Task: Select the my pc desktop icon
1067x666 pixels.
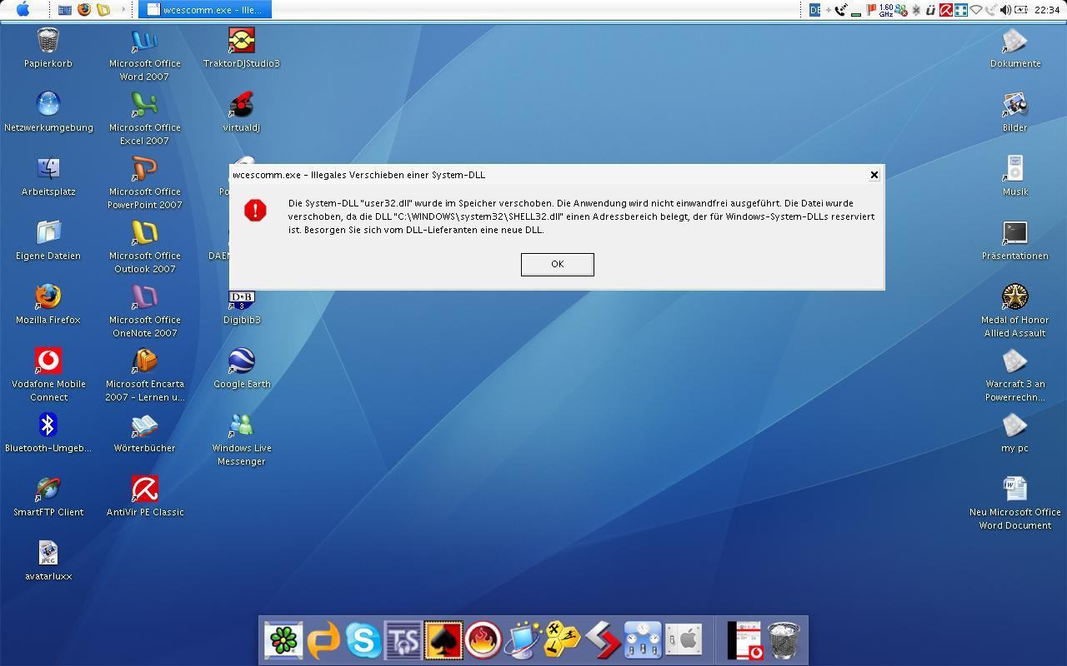Action: (x=1014, y=433)
